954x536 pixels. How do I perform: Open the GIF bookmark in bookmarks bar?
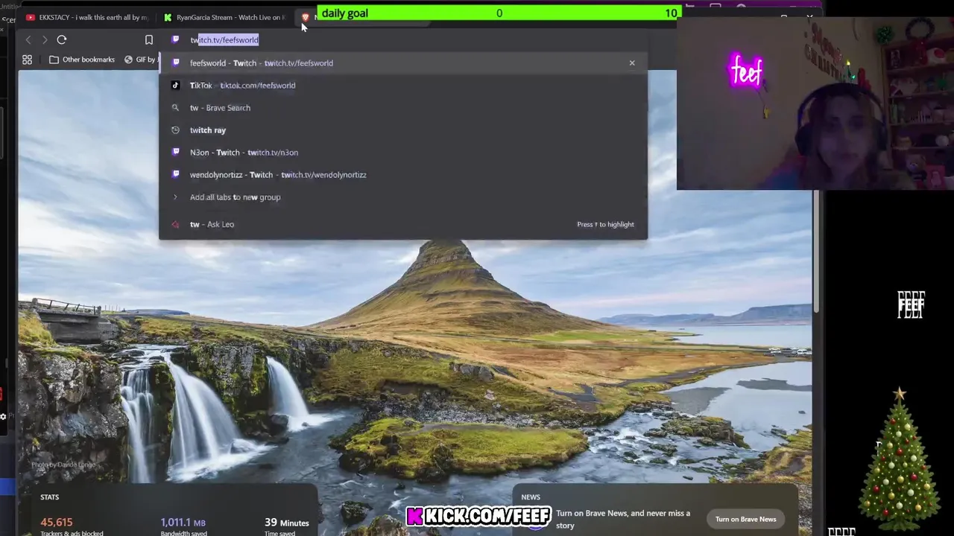tap(142, 60)
